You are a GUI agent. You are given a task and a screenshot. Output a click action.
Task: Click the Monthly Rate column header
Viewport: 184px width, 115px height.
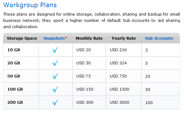coord(89,38)
